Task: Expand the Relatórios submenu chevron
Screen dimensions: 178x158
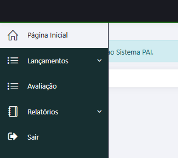Action: 99,112
